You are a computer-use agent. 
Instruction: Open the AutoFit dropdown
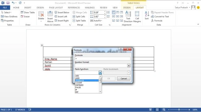[96, 20]
